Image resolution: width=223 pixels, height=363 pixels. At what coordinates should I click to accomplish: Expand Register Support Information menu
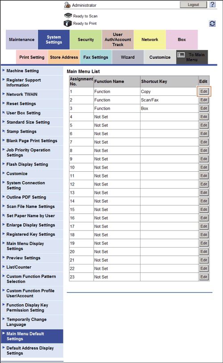point(32,82)
